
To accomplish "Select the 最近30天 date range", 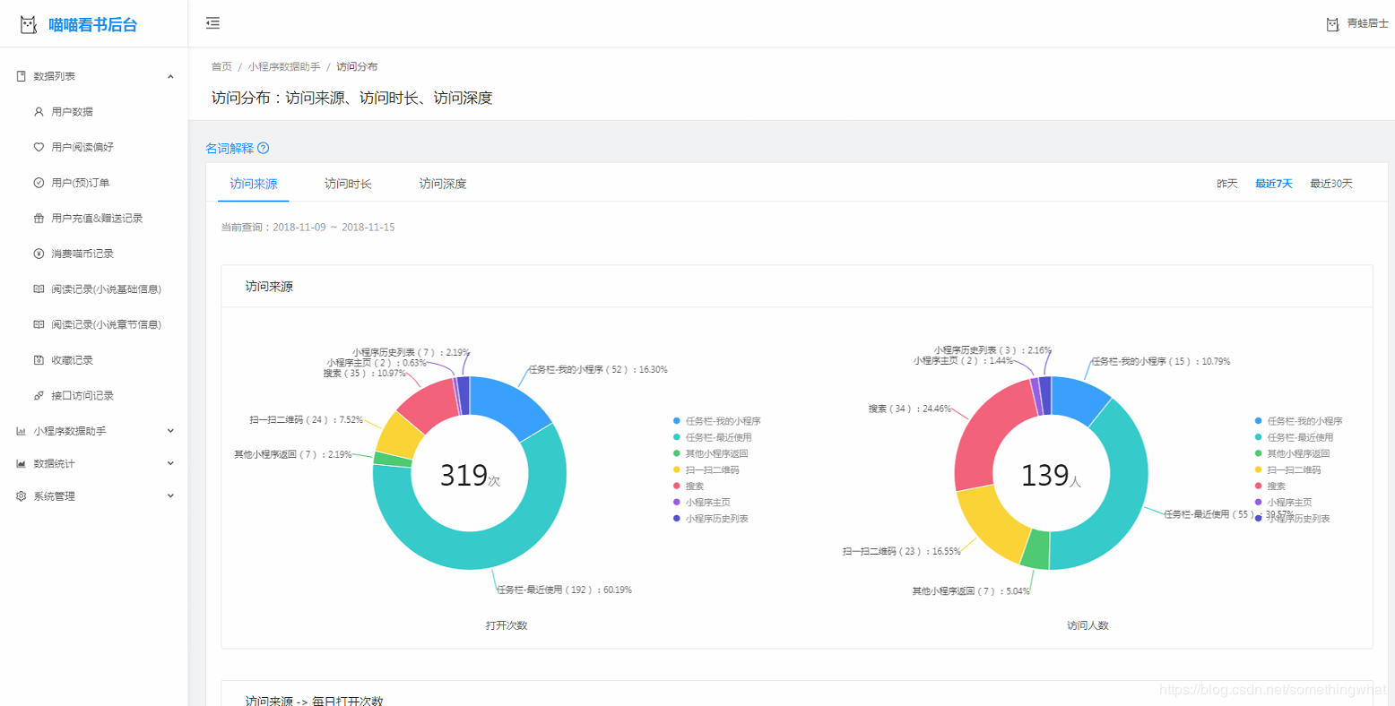I will 1330,184.
